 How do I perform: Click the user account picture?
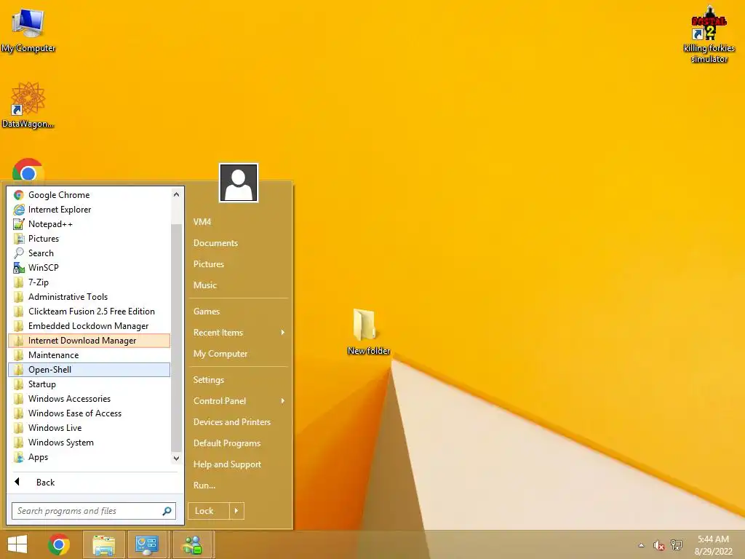(x=239, y=183)
